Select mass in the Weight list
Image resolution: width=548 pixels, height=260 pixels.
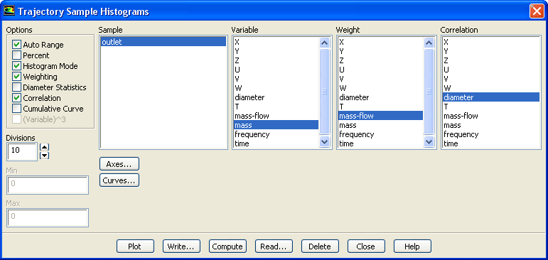click(380, 125)
